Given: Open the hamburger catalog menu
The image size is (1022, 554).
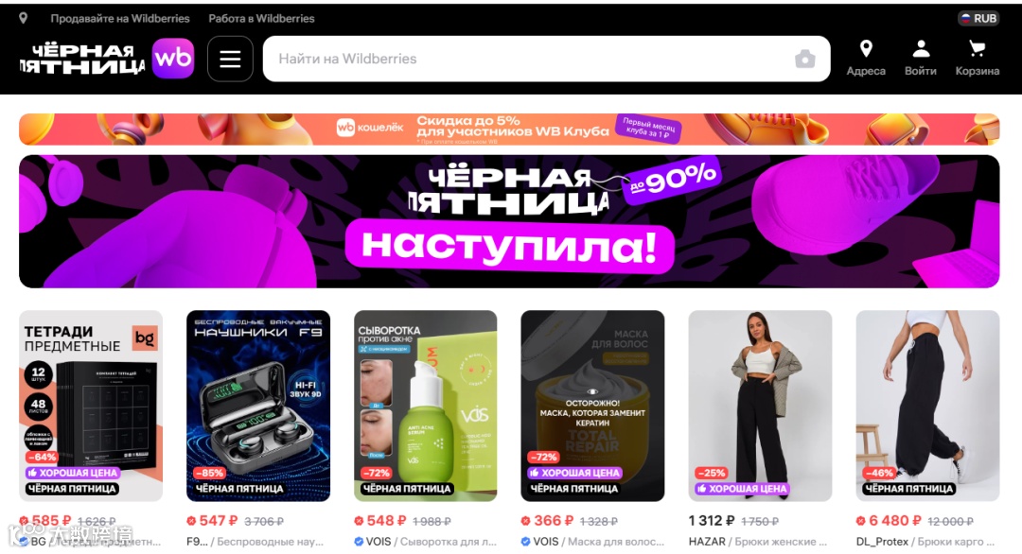Looking at the screenshot, I should (230, 59).
